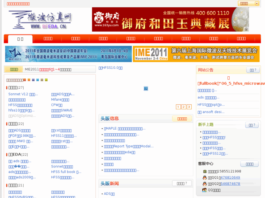The width and height of the screenshot is (265, 198).
Task: Open the CPW article link
Action: (x=57, y=105)
